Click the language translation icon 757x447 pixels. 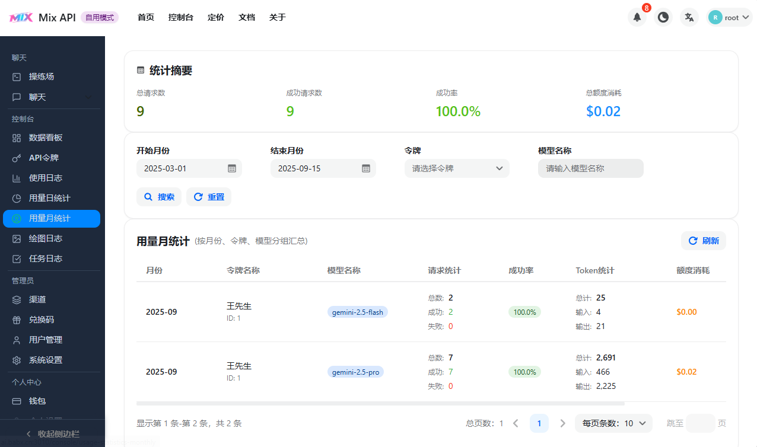tap(689, 17)
